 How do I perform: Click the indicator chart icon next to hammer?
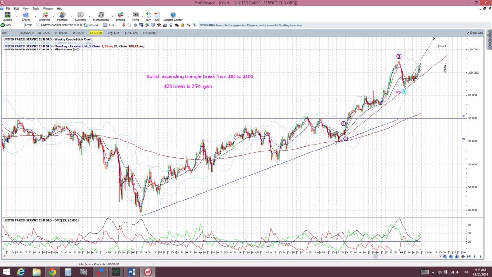(x=165, y=25)
